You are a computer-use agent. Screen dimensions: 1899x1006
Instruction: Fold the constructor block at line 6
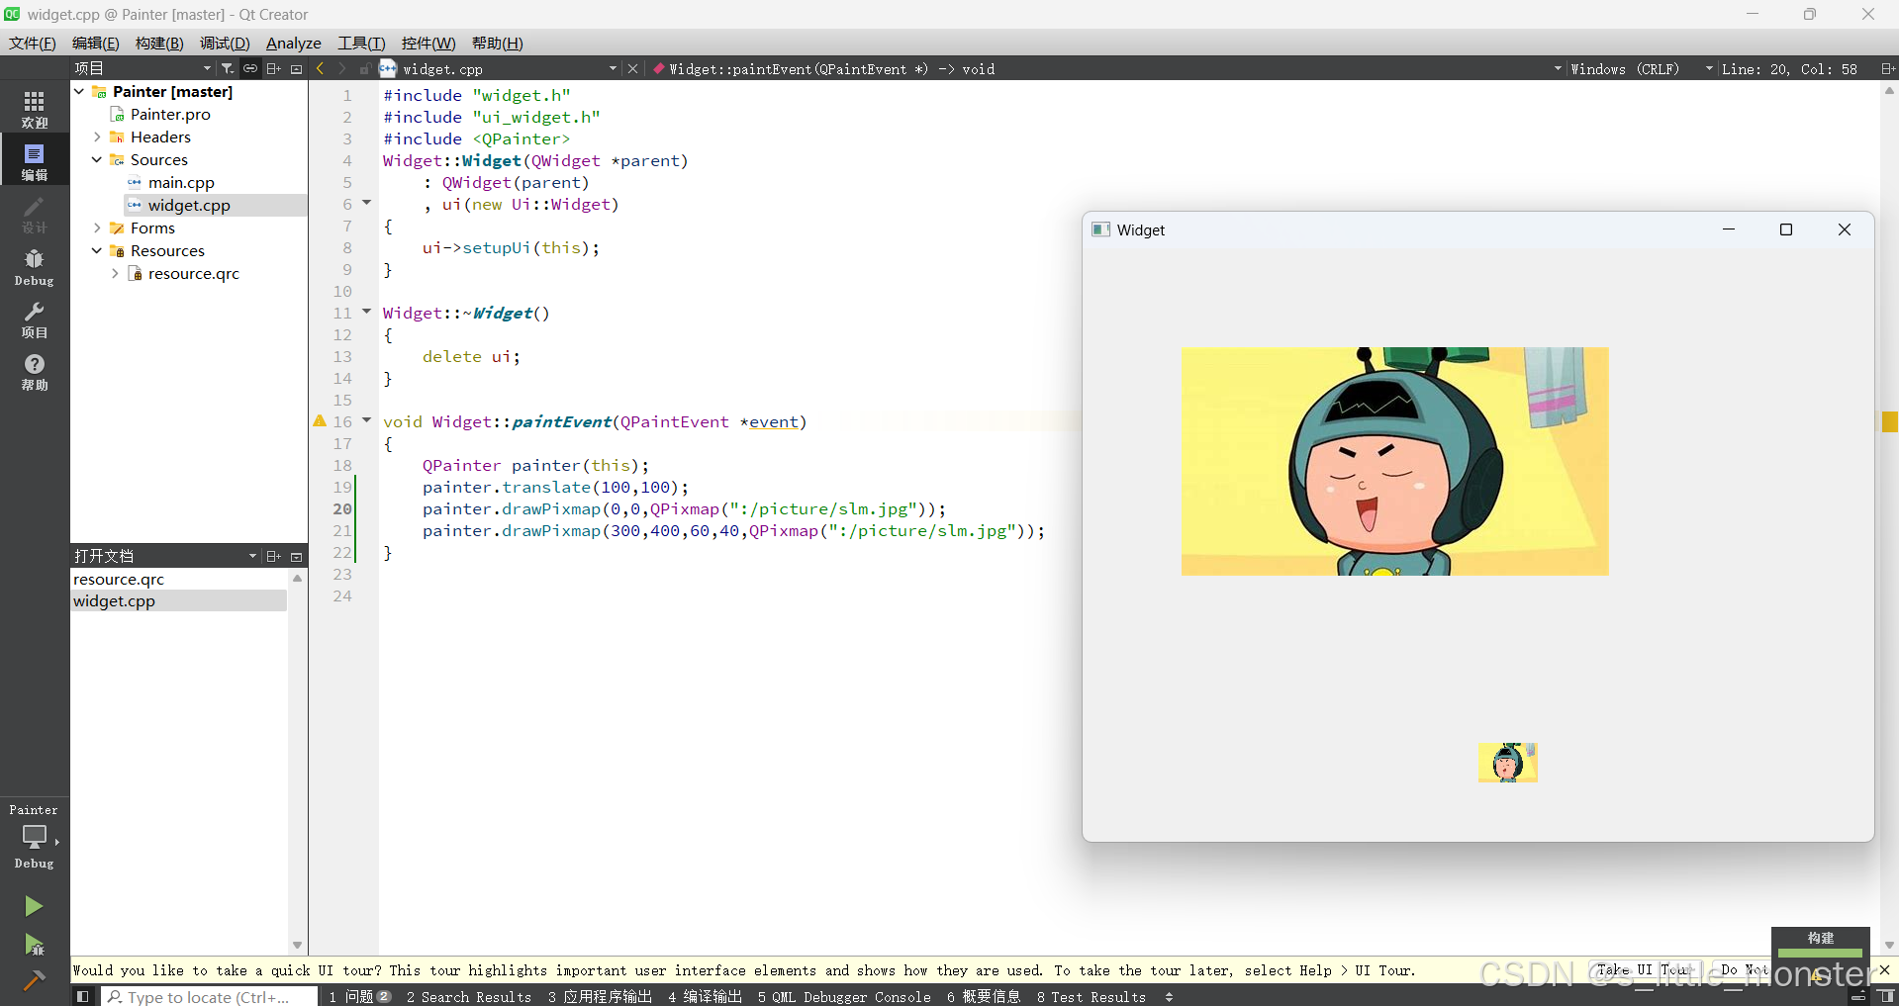[x=366, y=203]
